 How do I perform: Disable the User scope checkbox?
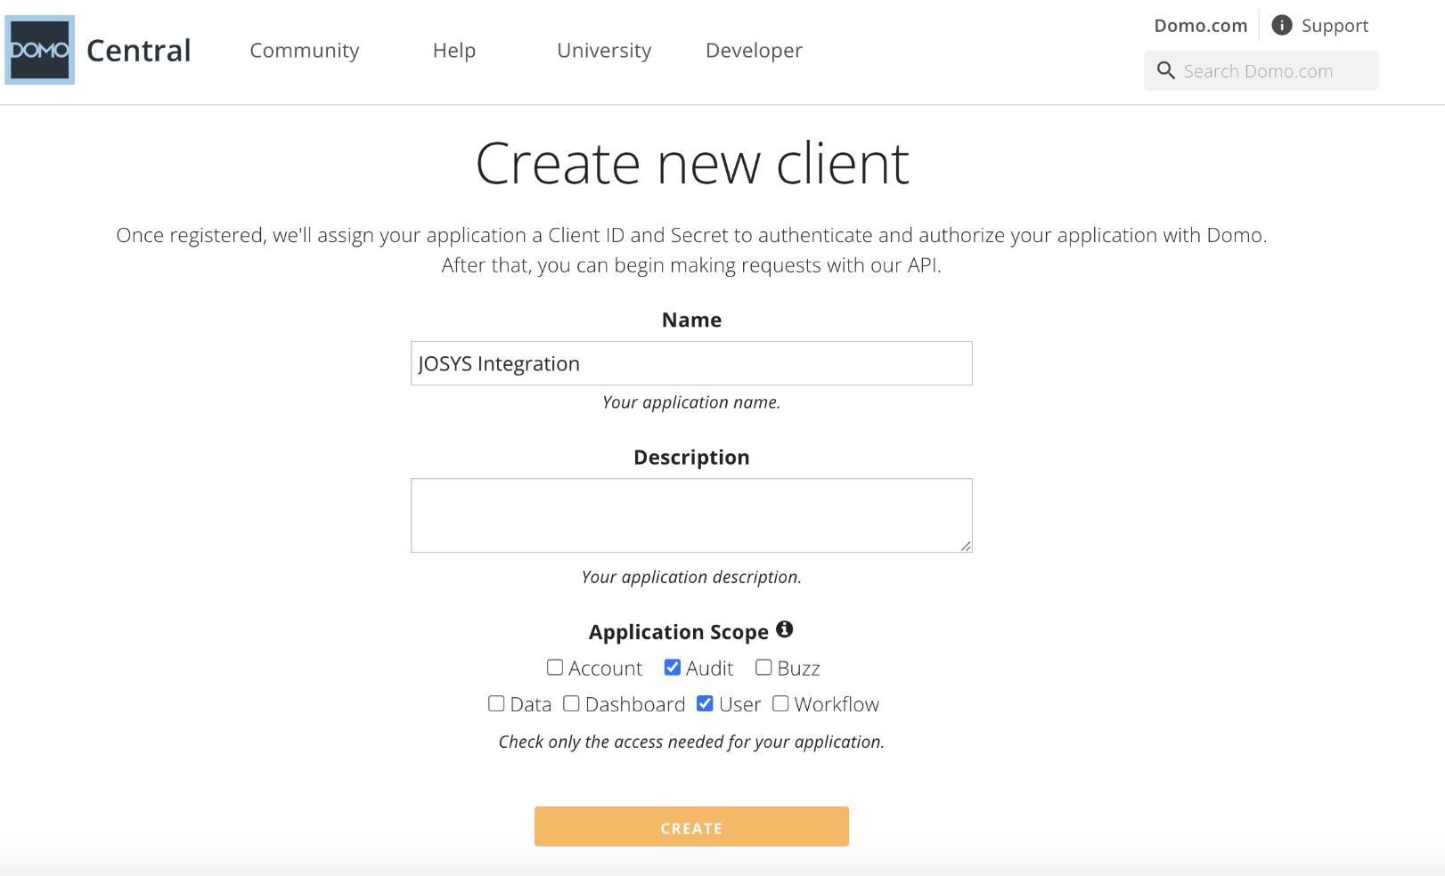pyautogui.click(x=705, y=704)
